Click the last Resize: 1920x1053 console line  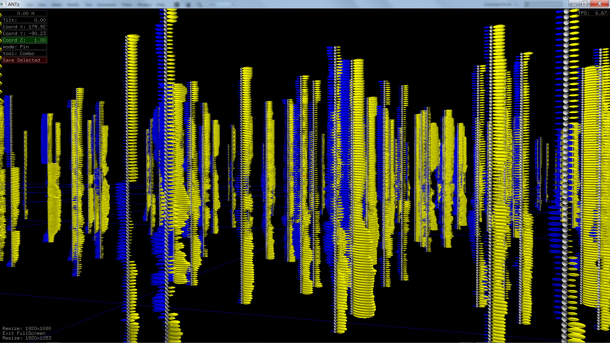coord(27,338)
